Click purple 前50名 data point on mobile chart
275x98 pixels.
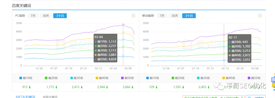click(x=224, y=35)
